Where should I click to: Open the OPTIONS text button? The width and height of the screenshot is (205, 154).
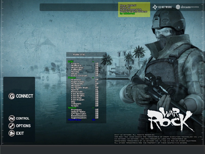click(23, 126)
